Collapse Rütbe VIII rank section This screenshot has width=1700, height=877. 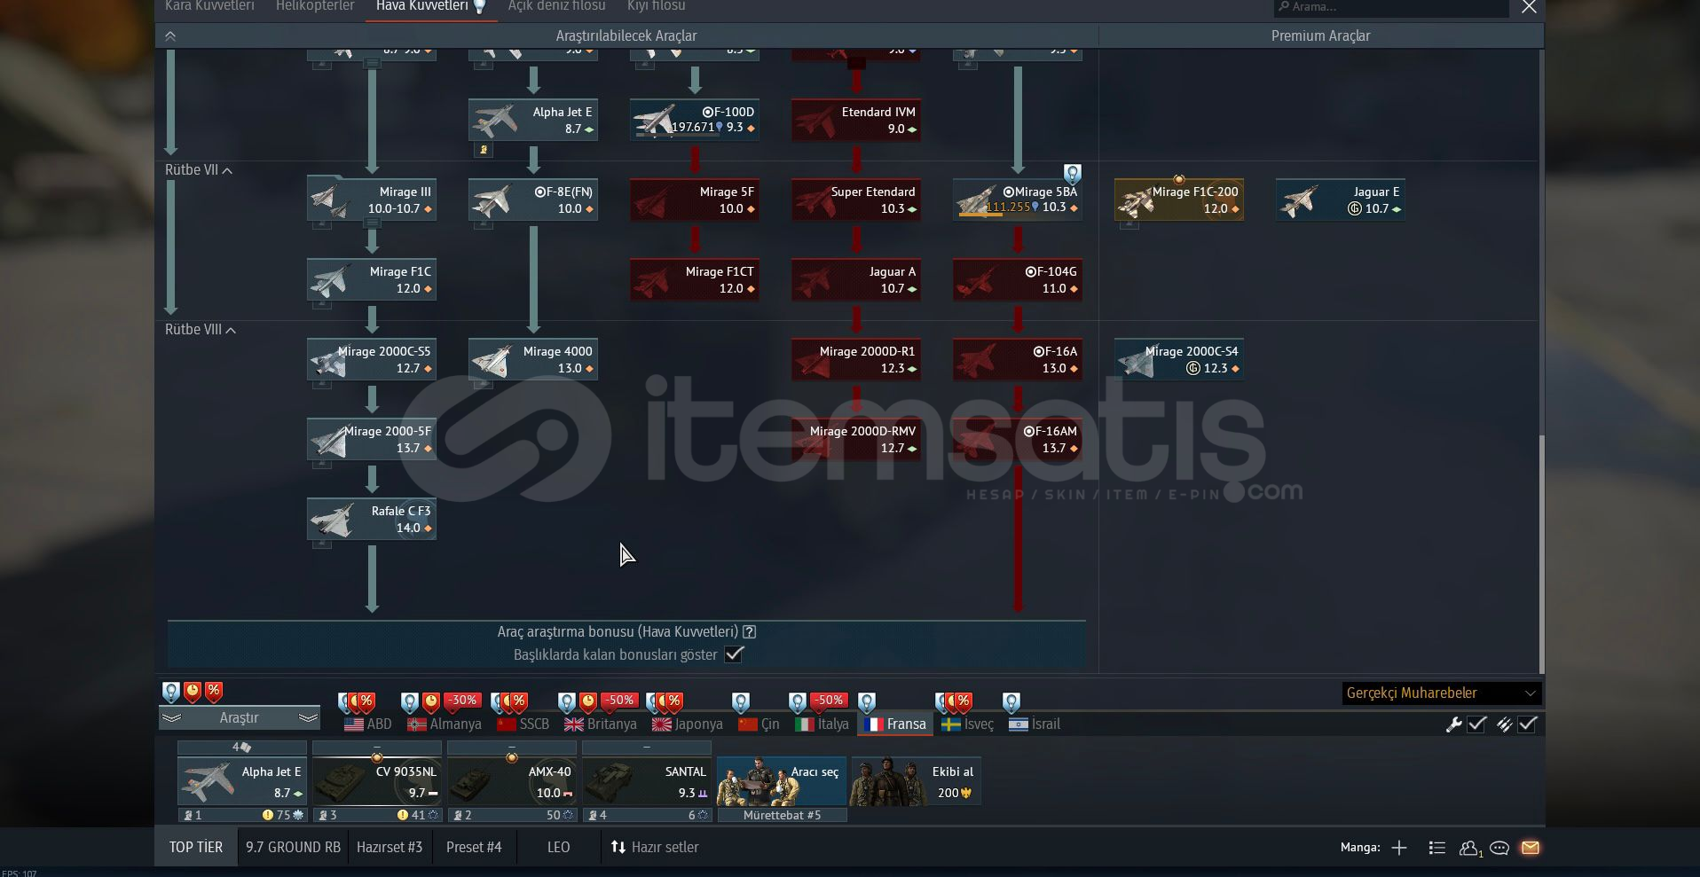click(x=201, y=329)
